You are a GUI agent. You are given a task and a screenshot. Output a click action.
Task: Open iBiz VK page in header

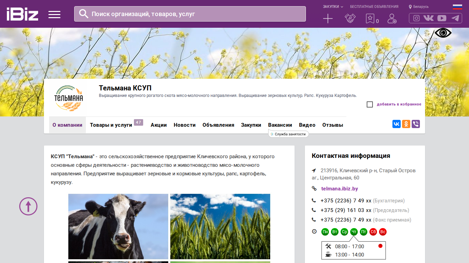(x=428, y=18)
